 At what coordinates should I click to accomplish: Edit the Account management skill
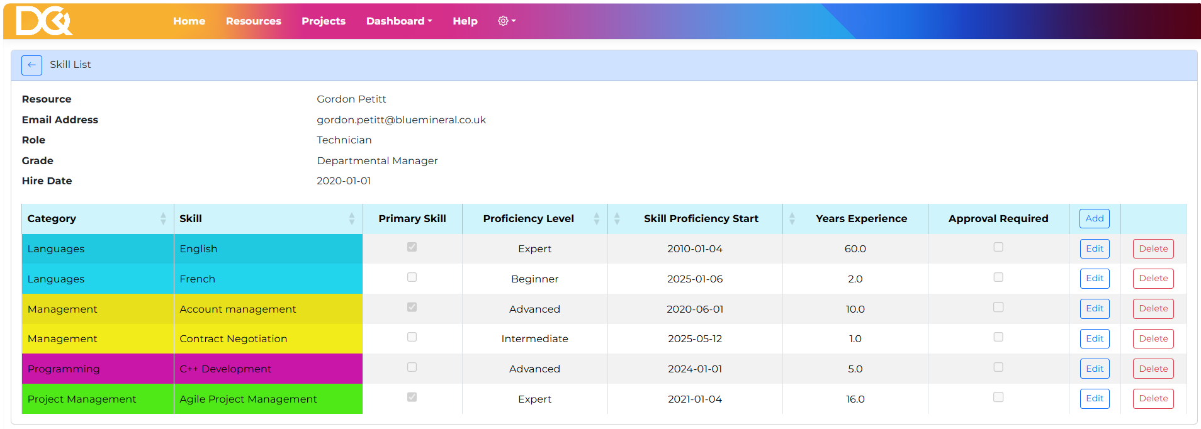pos(1094,308)
